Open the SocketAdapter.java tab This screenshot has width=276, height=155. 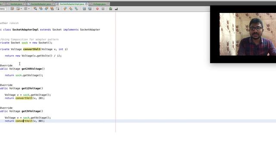[x=41, y=4]
